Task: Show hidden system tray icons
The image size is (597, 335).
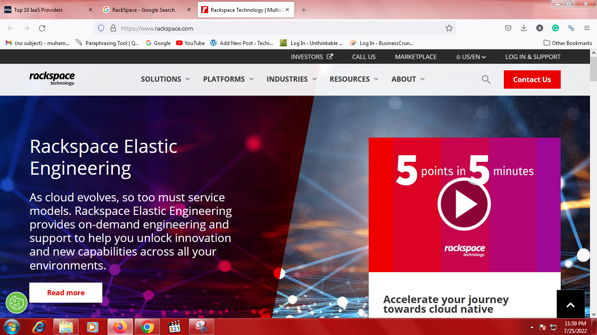Action: pyautogui.click(x=532, y=327)
